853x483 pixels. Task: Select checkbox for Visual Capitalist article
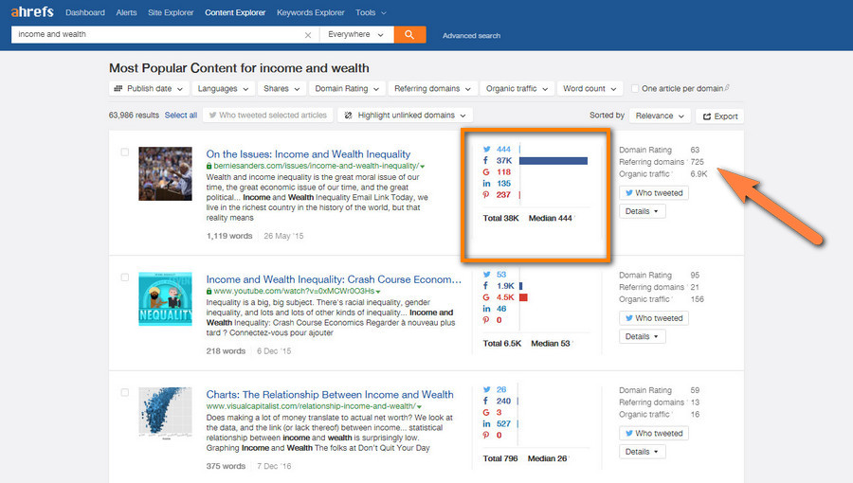[124, 392]
